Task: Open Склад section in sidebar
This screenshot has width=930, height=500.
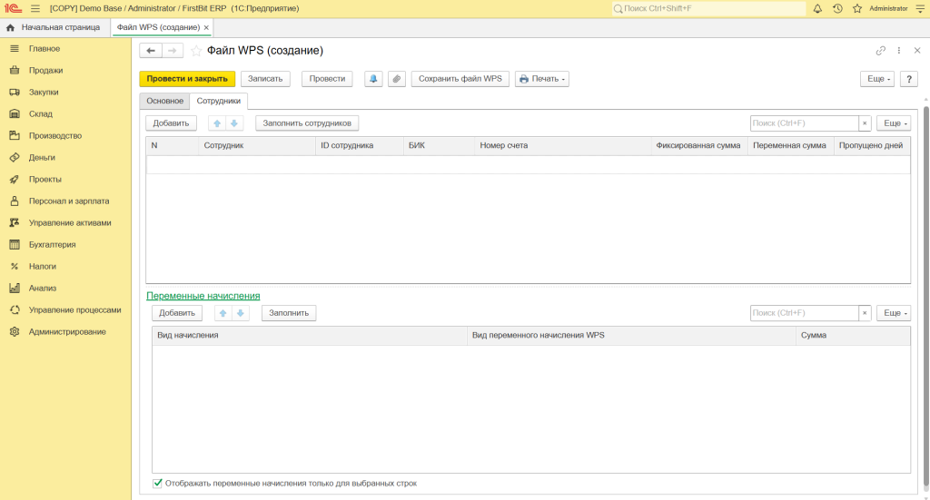Action: pyautogui.click(x=65, y=113)
